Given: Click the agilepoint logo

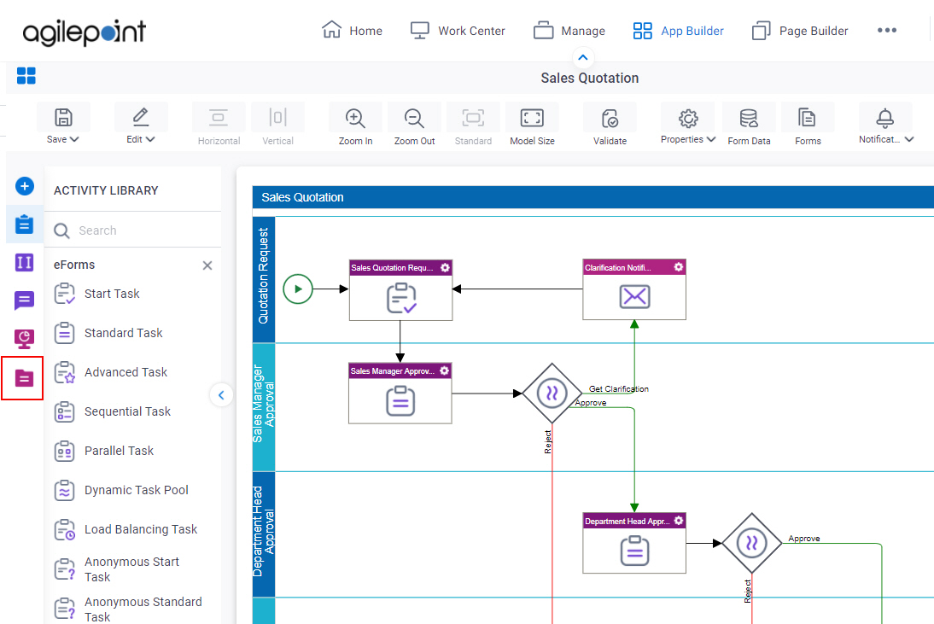Looking at the screenshot, I should point(84,32).
